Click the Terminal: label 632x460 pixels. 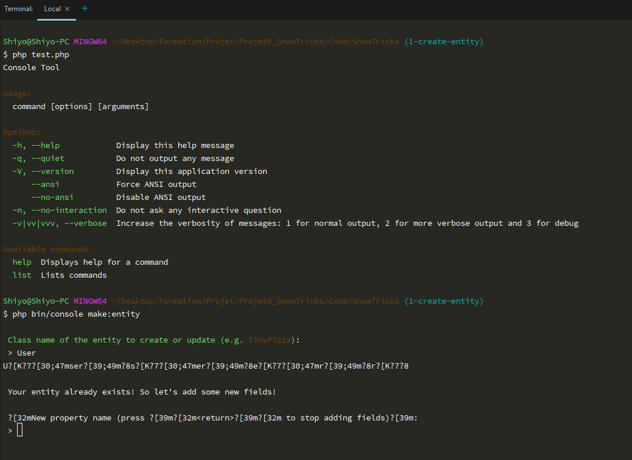(x=18, y=9)
